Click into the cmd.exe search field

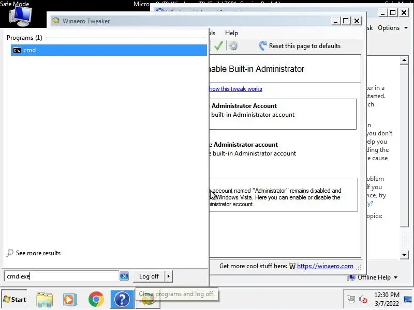pos(61,276)
